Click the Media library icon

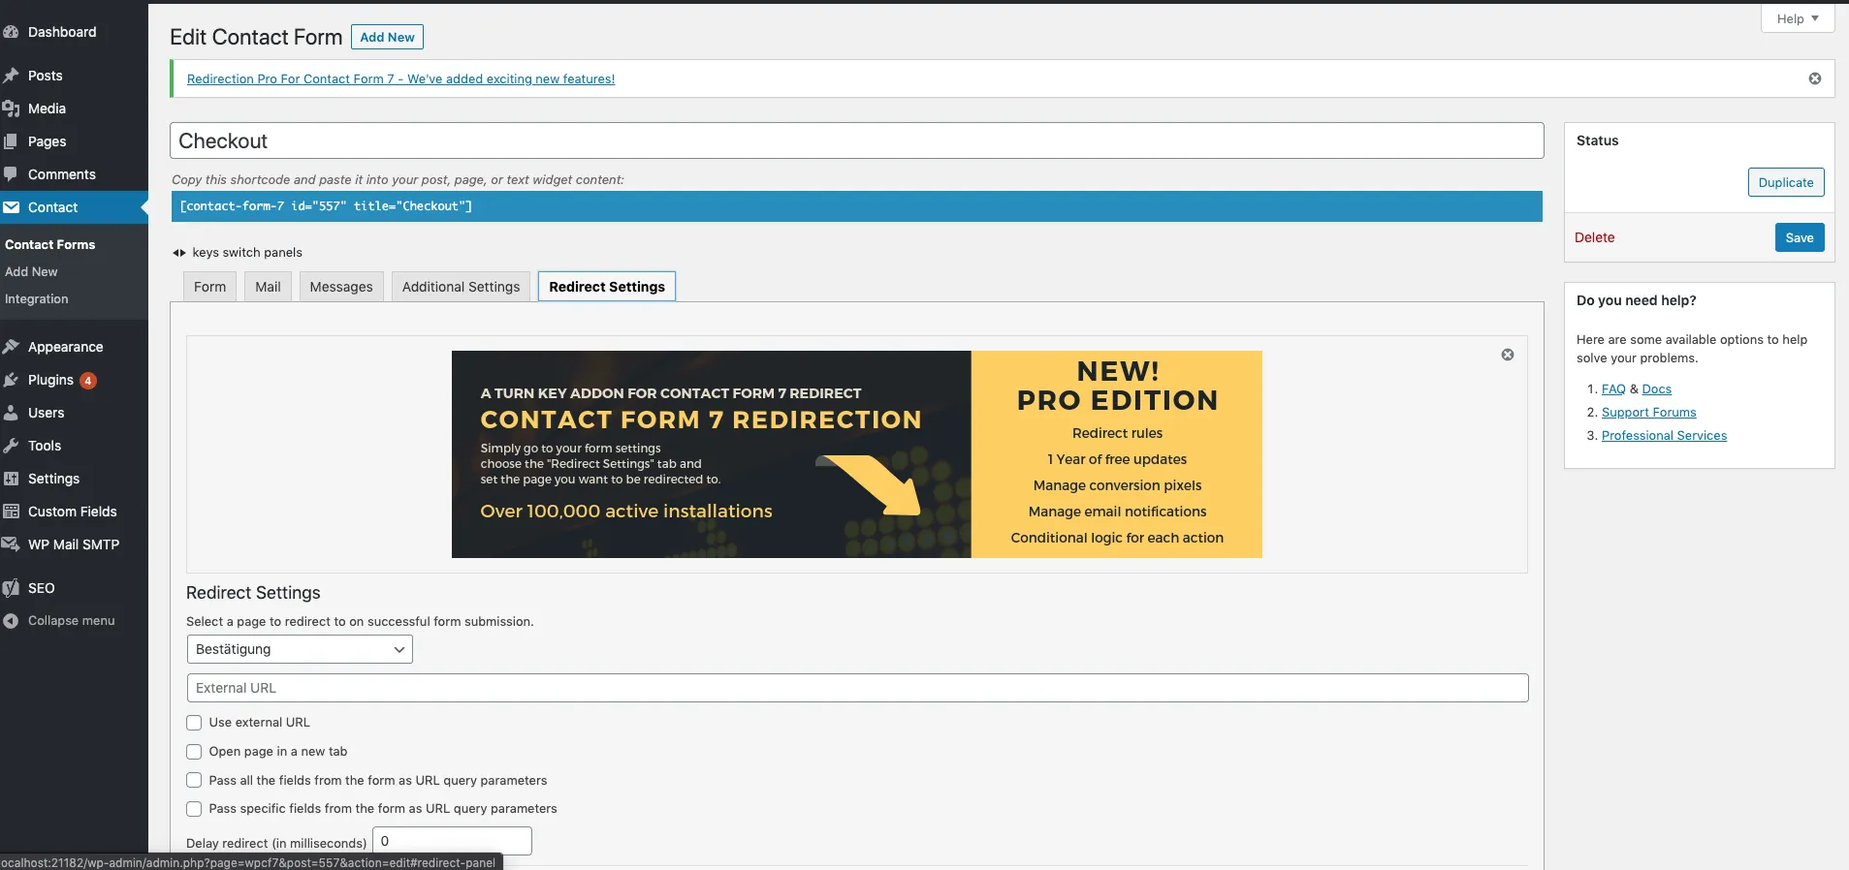click(11, 109)
